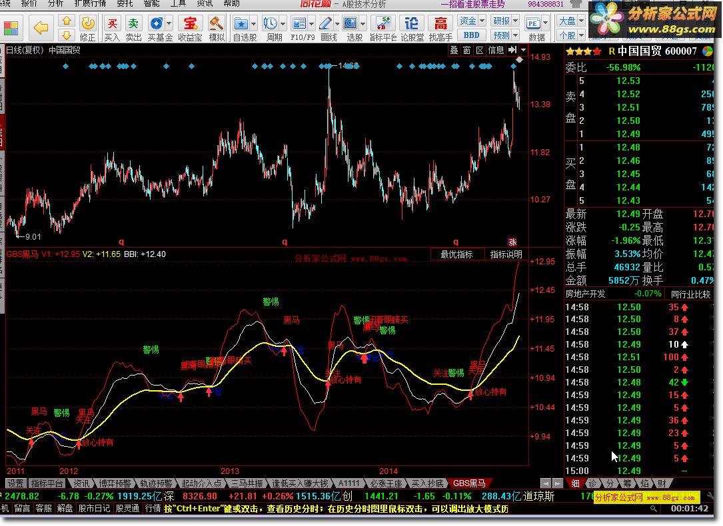Open the 预测 dropdown
Screen dimensions: 723x526
505,35
